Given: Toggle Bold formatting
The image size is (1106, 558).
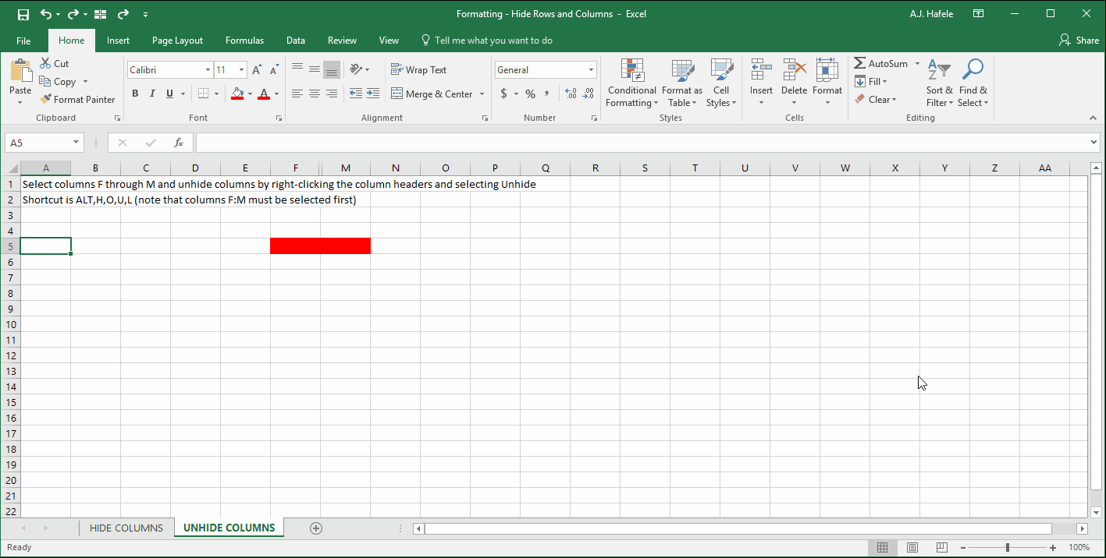Looking at the screenshot, I should tap(135, 94).
